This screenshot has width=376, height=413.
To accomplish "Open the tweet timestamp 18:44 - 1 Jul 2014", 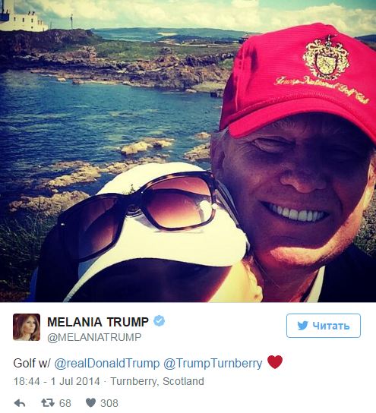I will click(57, 381).
